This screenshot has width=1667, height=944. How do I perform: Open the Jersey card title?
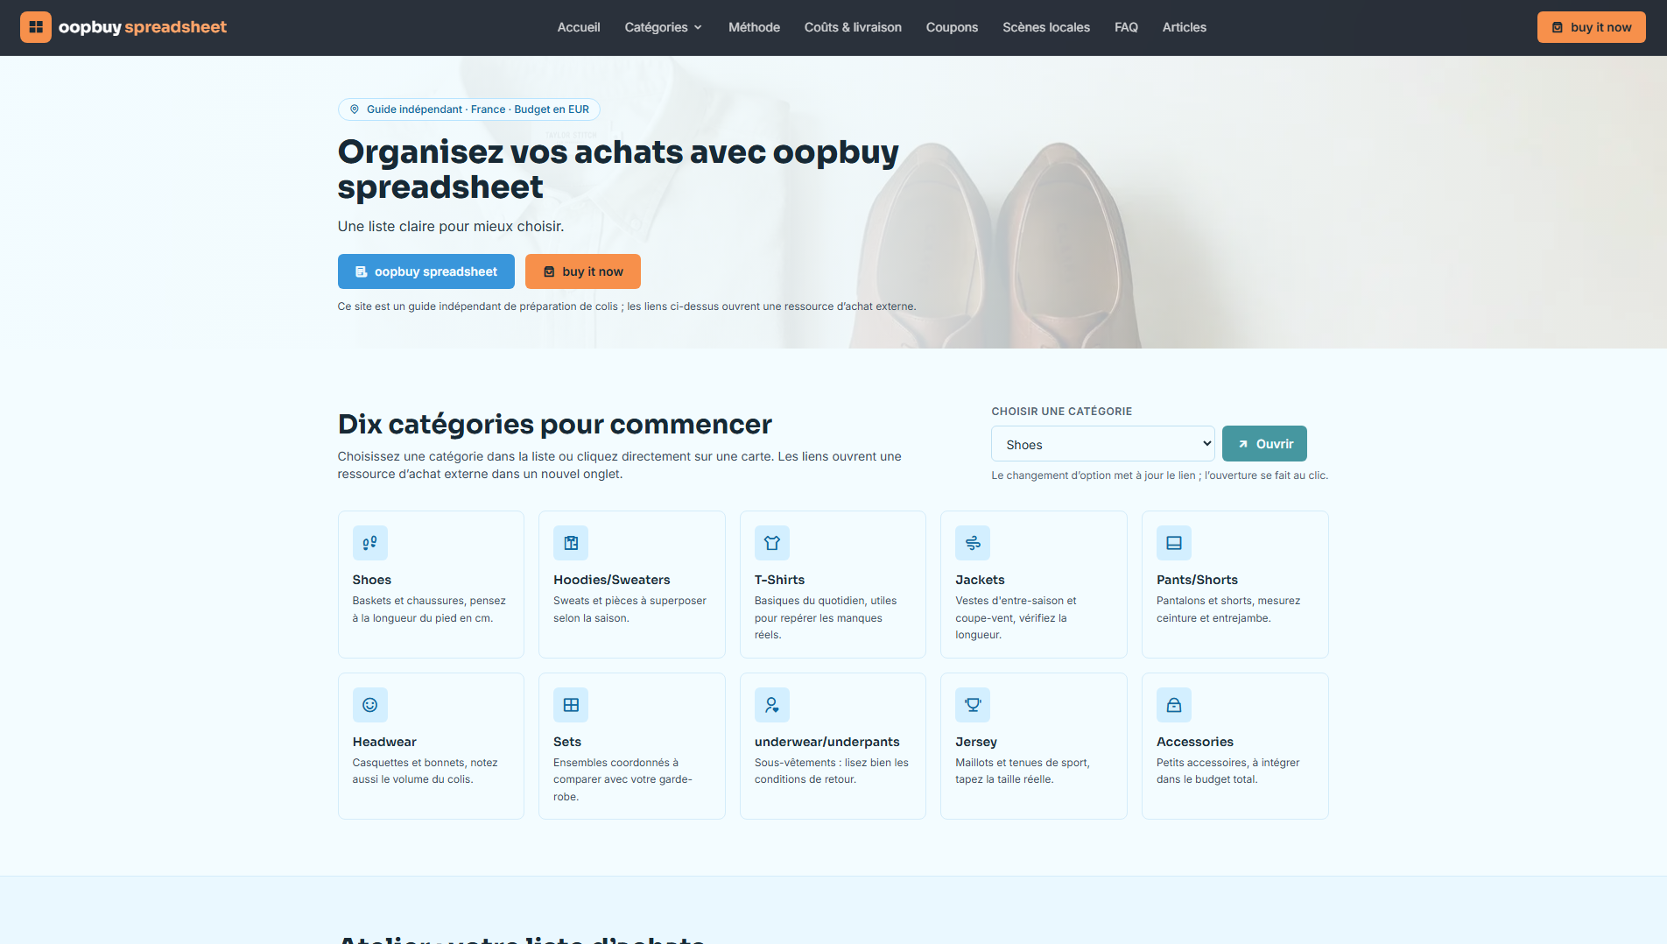point(976,742)
